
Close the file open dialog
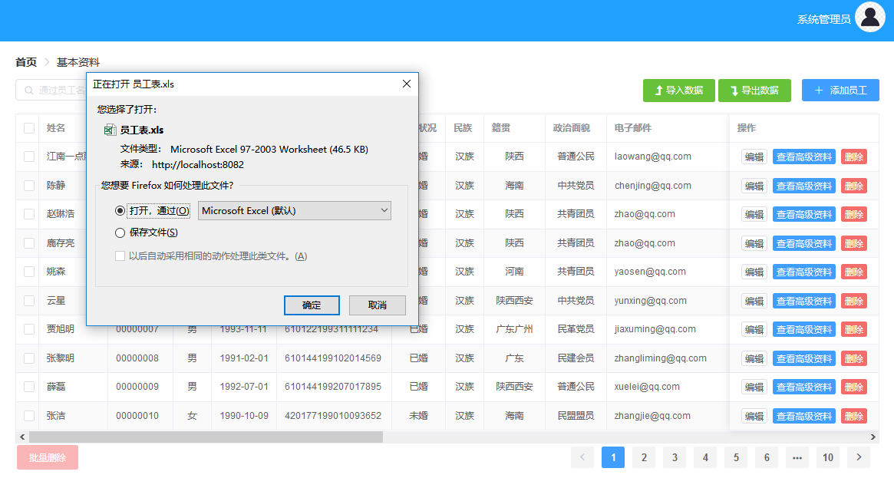click(407, 84)
